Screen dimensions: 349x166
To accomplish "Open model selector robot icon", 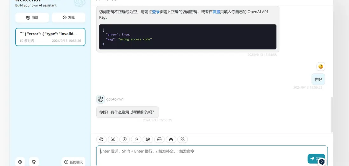I will click(171, 139).
